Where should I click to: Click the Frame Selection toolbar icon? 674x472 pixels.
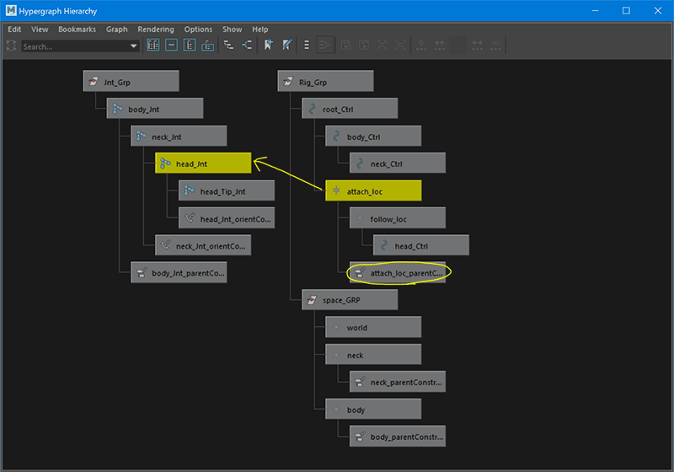pyautogui.click(x=172, y=45)
